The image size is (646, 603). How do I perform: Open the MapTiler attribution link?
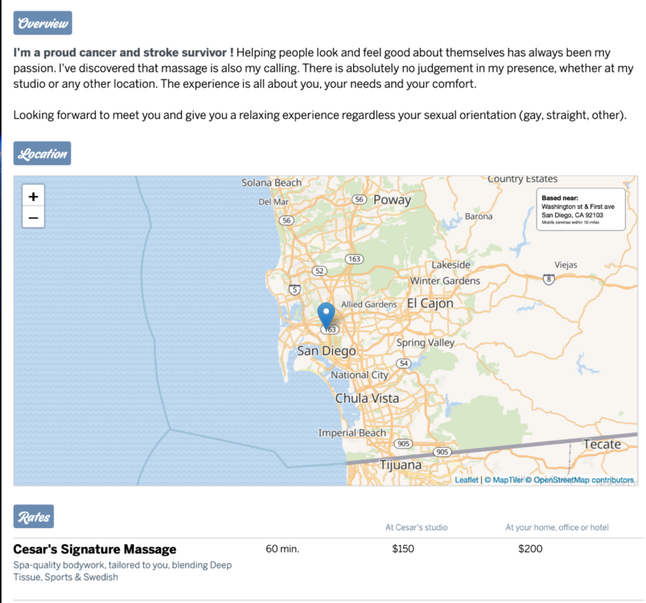(507, 480)
